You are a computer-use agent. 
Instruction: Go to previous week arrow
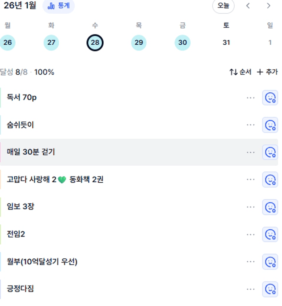pos(248,6)
